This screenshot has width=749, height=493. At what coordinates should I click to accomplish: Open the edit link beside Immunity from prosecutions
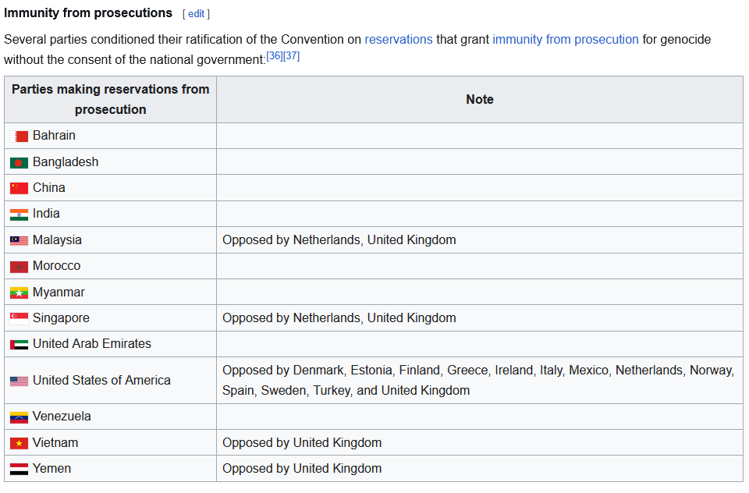pyautogui.click(x=196, y=14)
